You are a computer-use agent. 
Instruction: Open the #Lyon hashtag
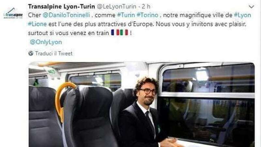242,15
